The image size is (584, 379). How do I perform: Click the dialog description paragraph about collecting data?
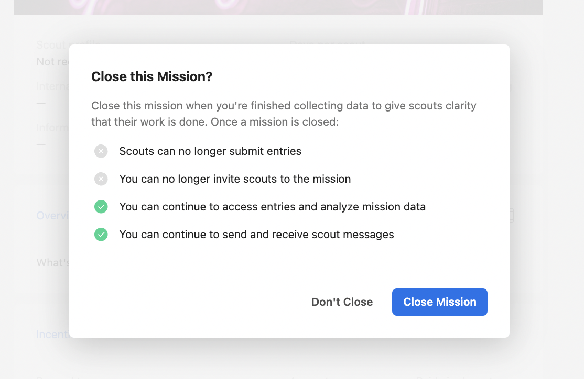pos(284,114)
